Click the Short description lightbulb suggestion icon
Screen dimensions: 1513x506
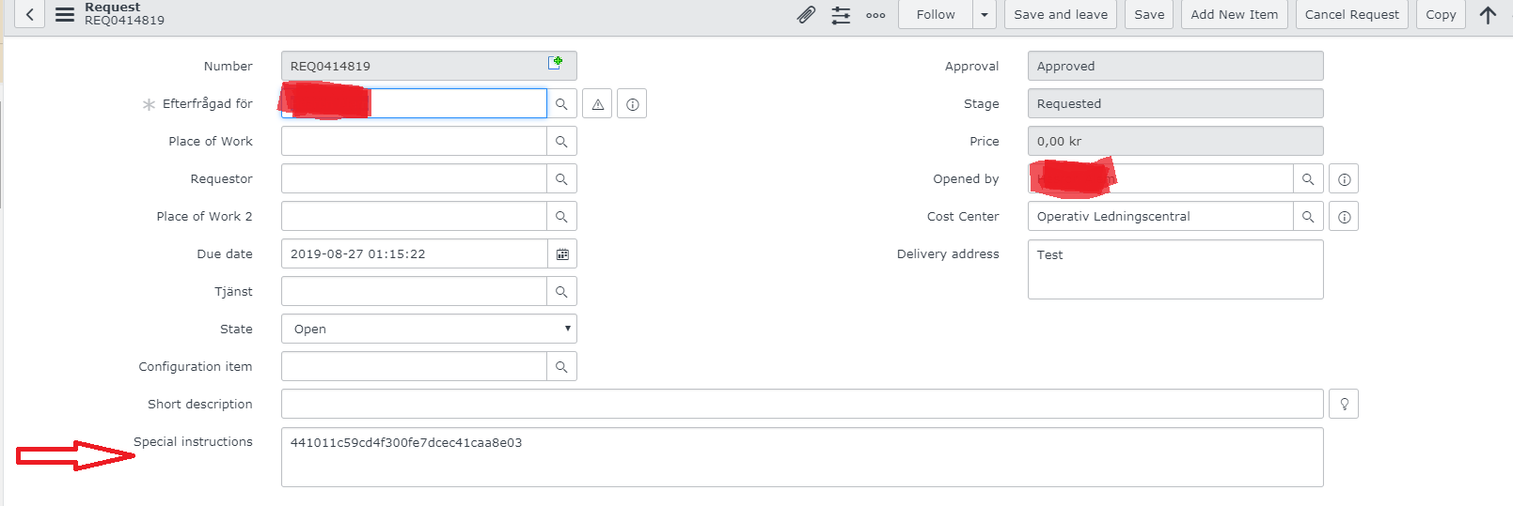[x=1344, y=404]
